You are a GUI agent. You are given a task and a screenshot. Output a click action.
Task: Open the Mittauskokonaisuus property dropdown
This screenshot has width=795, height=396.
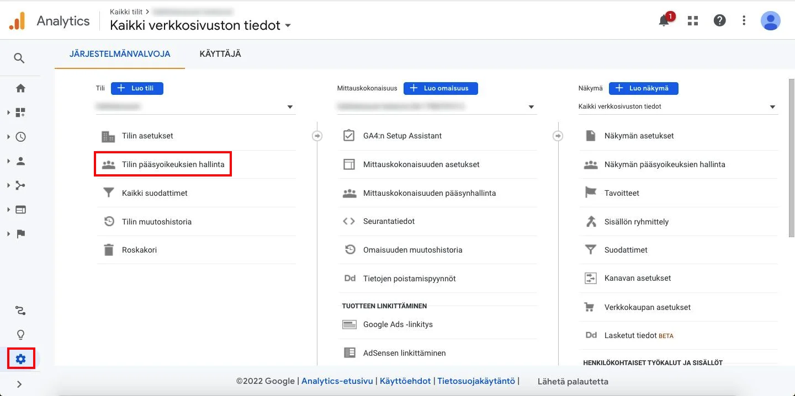coord(531,106)
